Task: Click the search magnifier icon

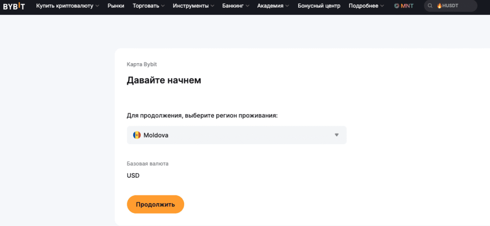Action: [x=430, y=6]
